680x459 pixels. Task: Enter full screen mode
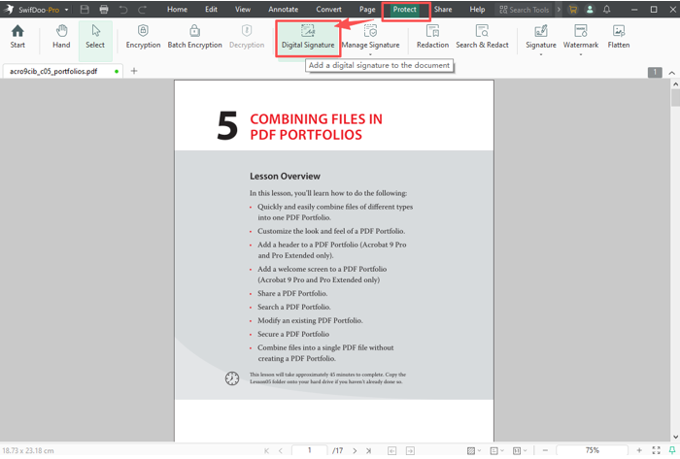[656, 451]
